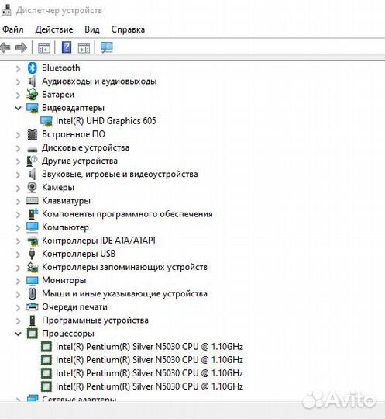This screenshot has width=385, height=419.
Task: Click the unknown device icon beside Другие устройства
Action: tap(32, 161)
